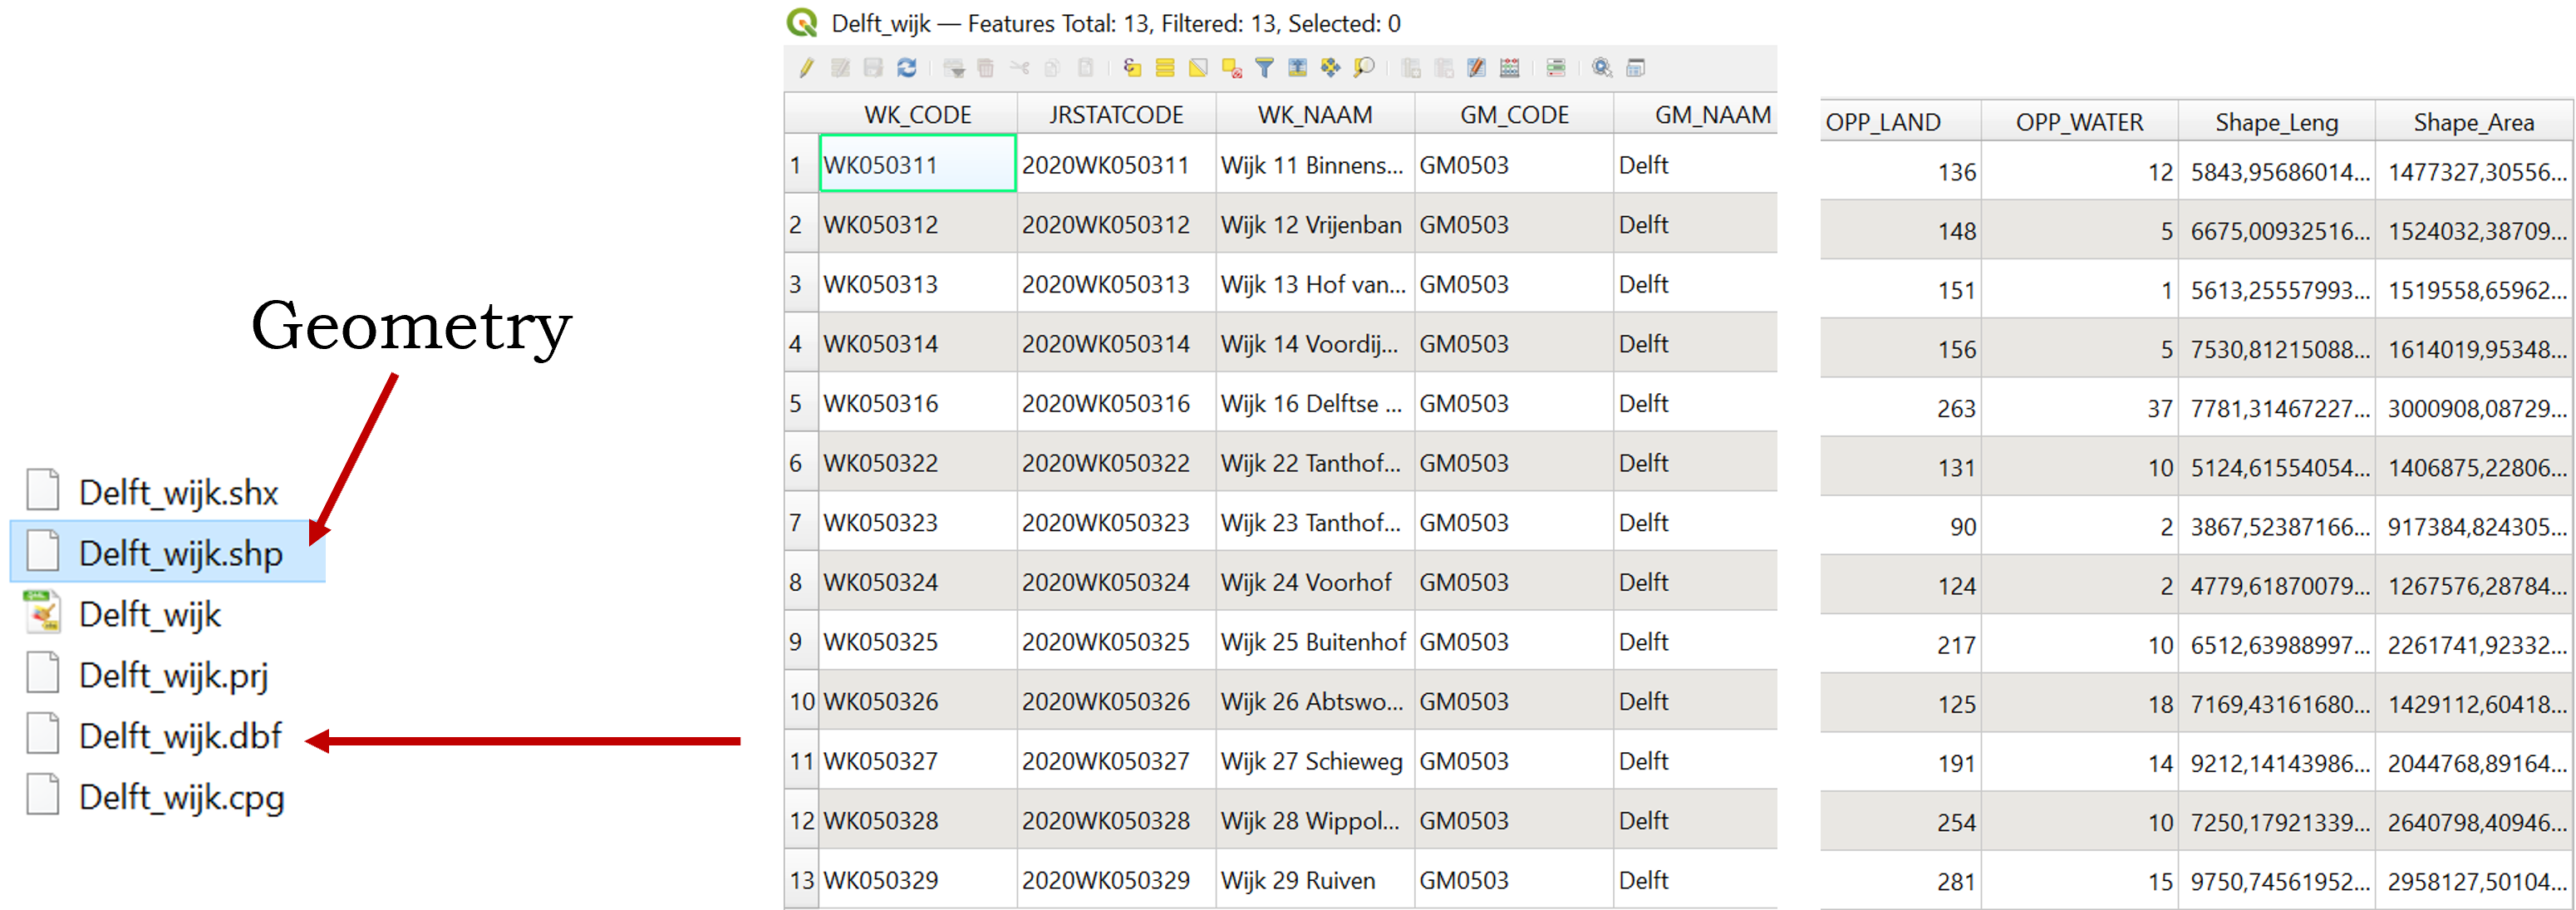This screenshot has width=2576, height=910.
Task: Click the invert selection icon
Action: coord(1198,68)
